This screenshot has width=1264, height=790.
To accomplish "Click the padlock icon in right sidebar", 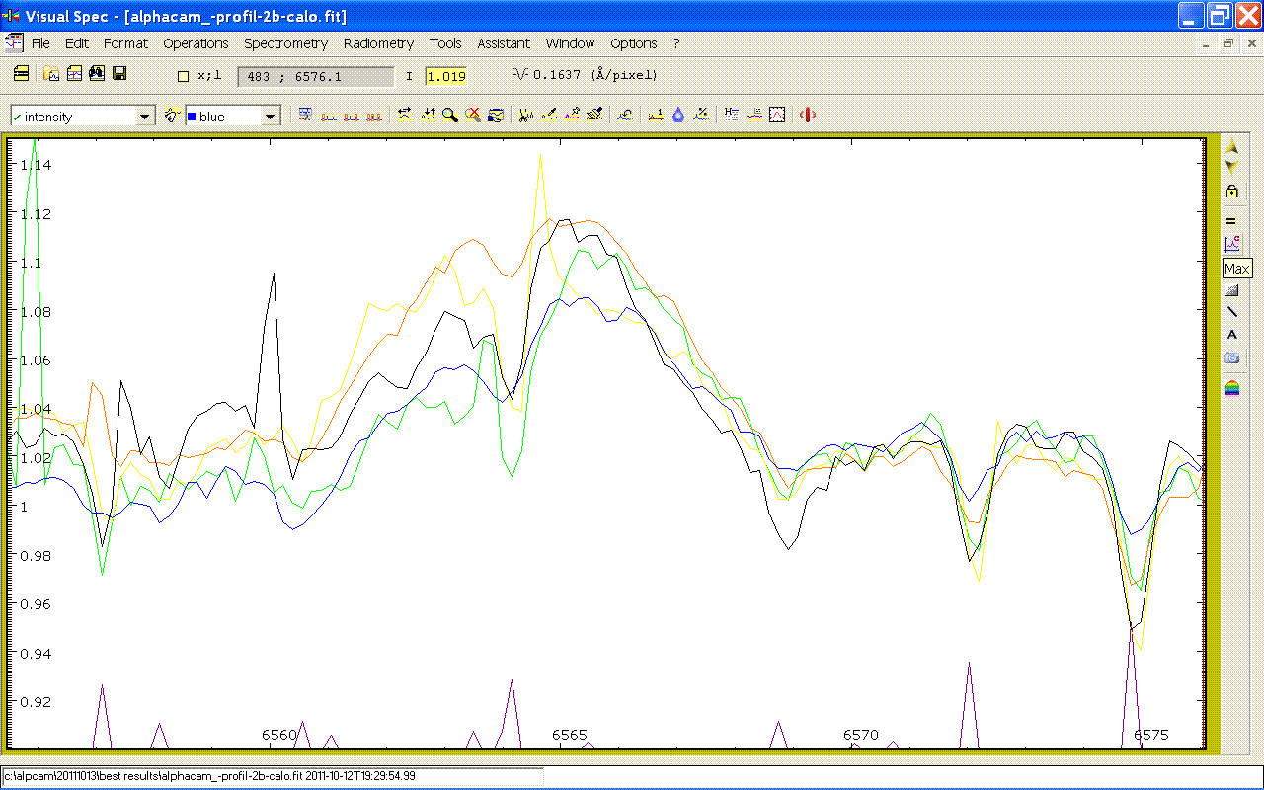I will pos(1231,192).
